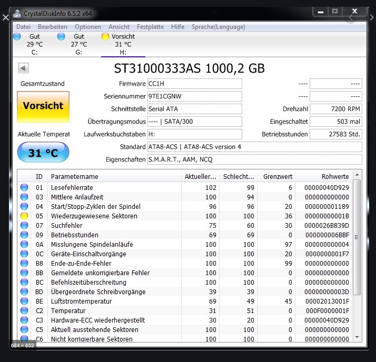Click the scroll down arrow of SMART list

[x=357, y=337]
